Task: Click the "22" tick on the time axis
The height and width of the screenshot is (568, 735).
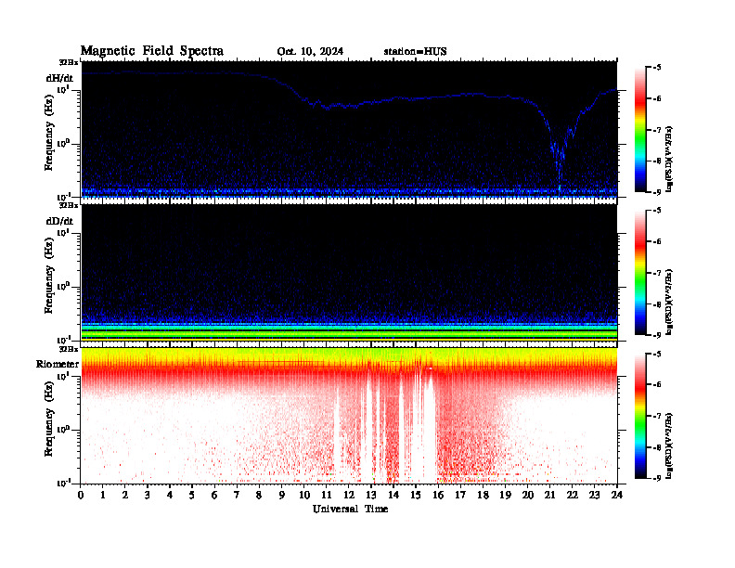Action: click(573, 496)
